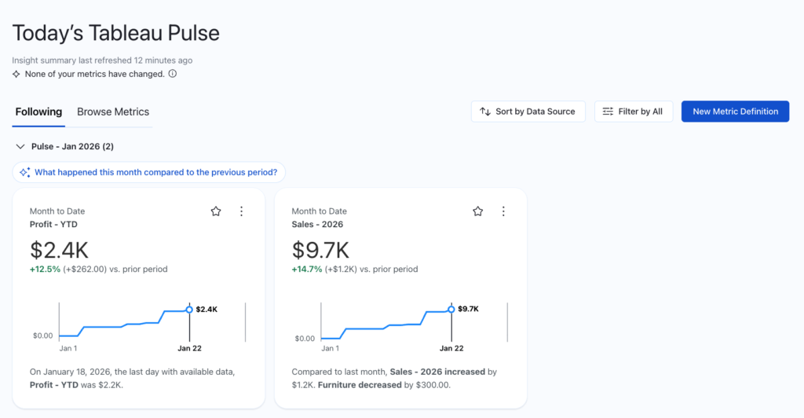Click the Jan 22 point on Profit chart
Screen dimensions: 804x418
point(189,310)
